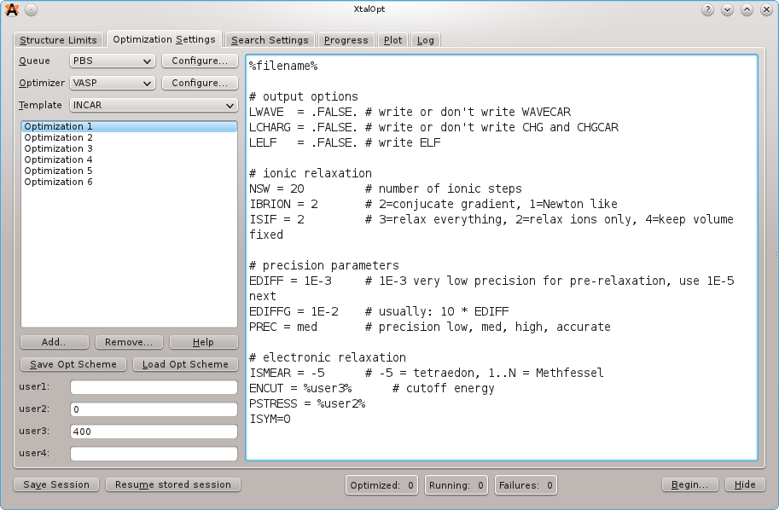Screen dimensions: 779x510
Task: Click the ISYM=0 line in editor
Action: (x=270, y=419)
